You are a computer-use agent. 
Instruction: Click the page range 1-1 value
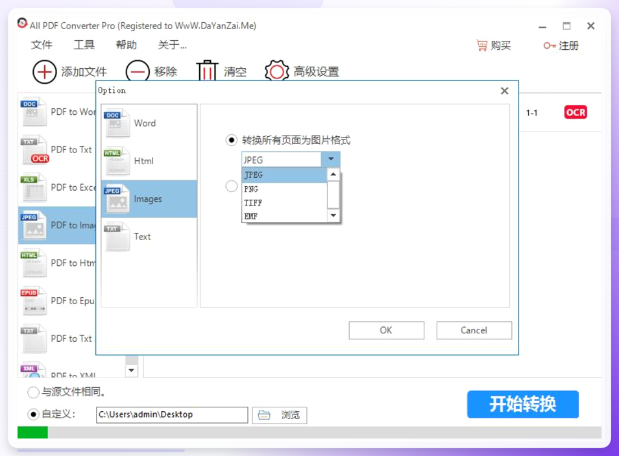click(x=532, y=113)
